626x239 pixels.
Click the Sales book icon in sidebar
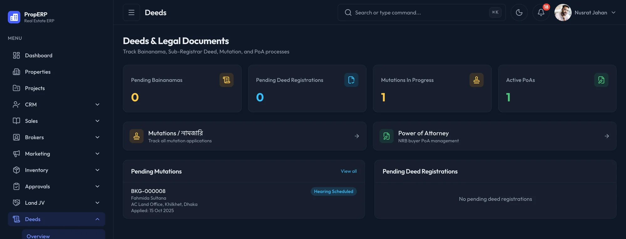16,121
